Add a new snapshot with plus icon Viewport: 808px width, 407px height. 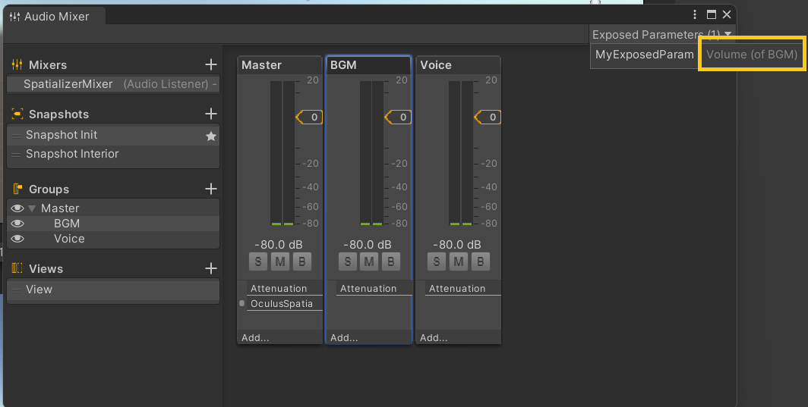click(211, 114)
